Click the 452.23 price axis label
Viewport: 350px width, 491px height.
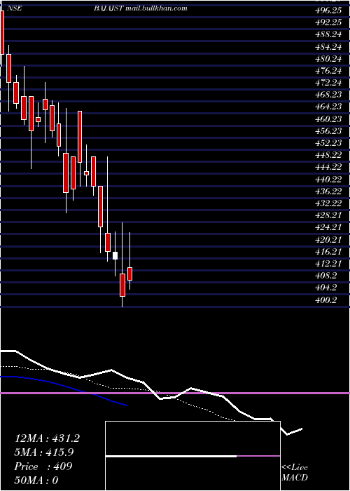pos(328,143)
